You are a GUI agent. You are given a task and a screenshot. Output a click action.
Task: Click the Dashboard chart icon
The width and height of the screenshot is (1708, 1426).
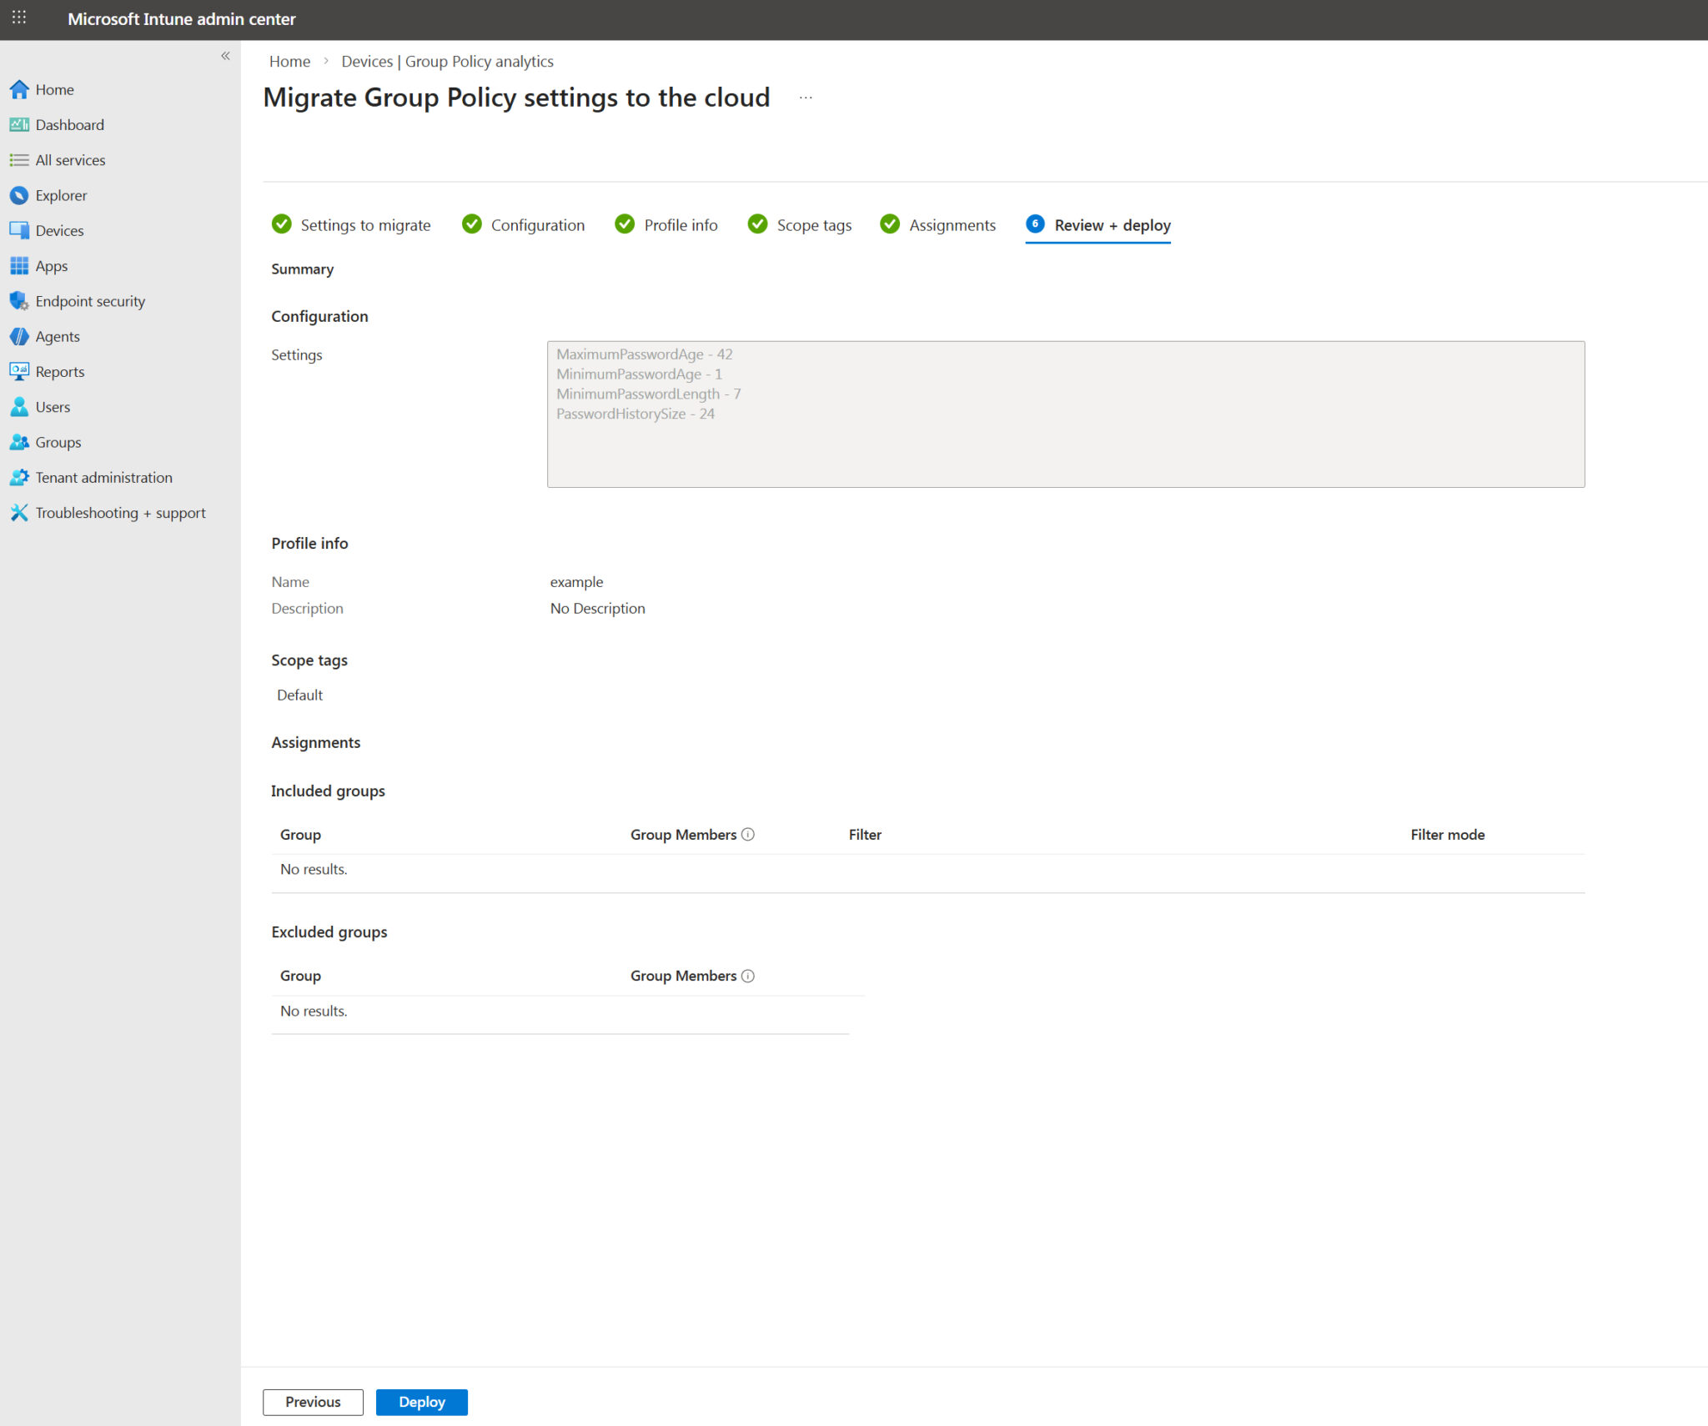point(19,124)
